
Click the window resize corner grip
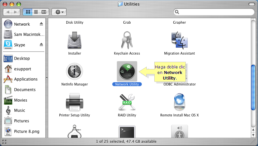point(254,141)
